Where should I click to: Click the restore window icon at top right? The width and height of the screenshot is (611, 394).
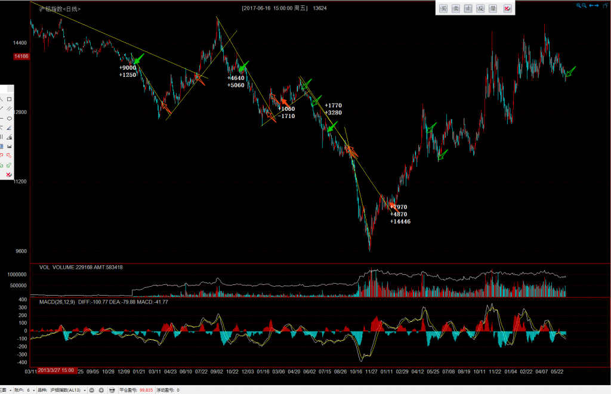coord(606,5)
